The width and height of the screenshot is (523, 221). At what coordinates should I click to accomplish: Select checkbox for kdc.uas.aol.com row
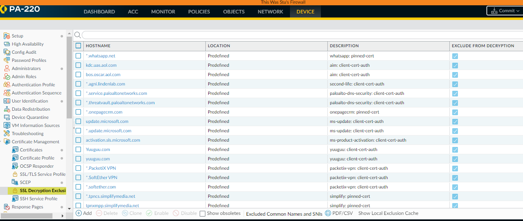[78, 65]
